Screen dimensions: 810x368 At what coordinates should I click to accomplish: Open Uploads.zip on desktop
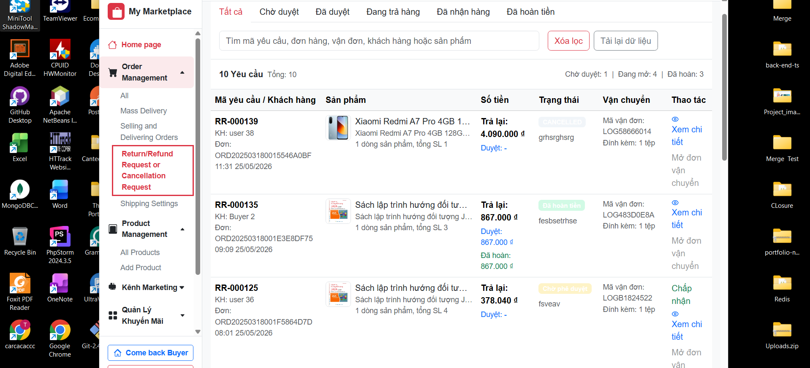782,335
